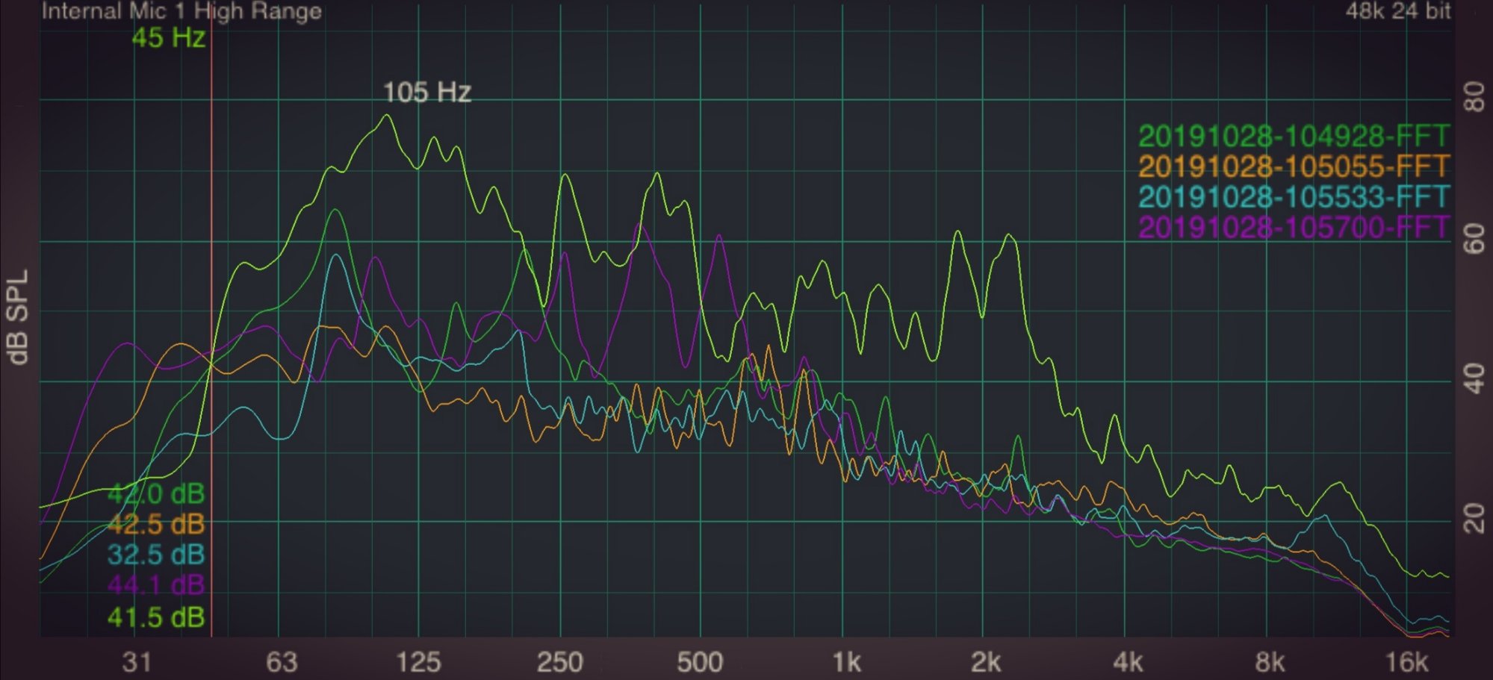Click the dB SPL vertical axis label
Image resolution: width=1493 pixels, height=680 pixels.
click(18, 316)
